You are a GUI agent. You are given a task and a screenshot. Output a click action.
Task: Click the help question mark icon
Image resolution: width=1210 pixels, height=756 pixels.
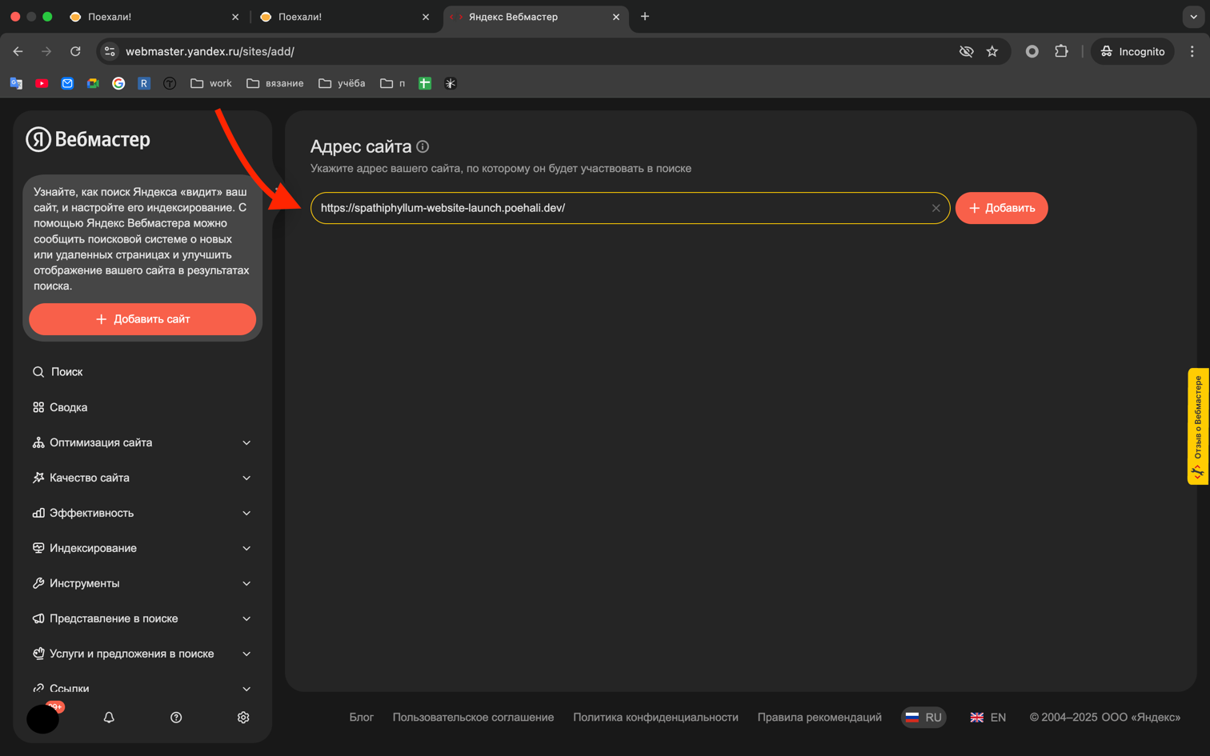click(176, 718)
